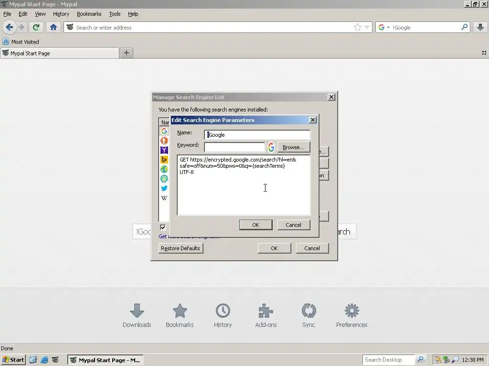Open the Most Visited bookmarks folder
The image size is (489, 366).
(21, 42)
